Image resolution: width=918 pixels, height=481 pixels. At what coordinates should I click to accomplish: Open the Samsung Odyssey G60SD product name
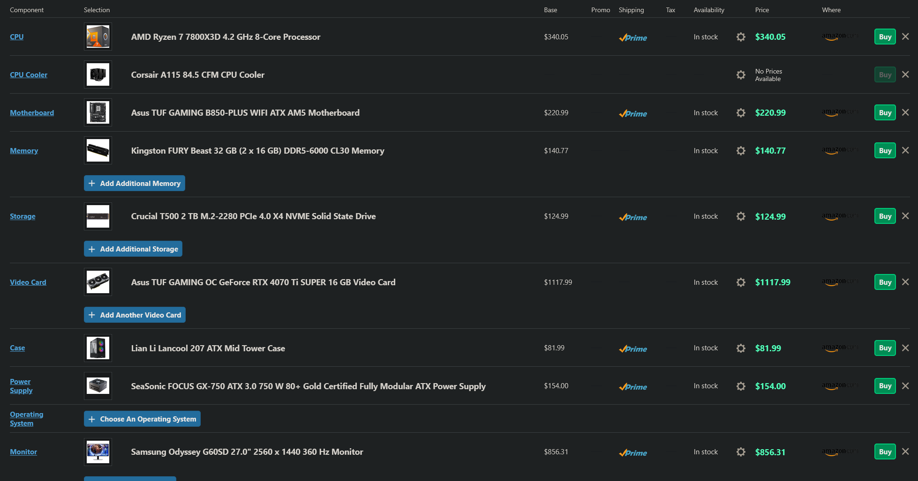[247, 451]
